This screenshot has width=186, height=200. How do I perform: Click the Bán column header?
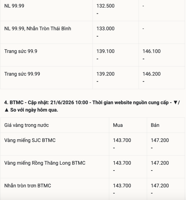coord(155,125)
